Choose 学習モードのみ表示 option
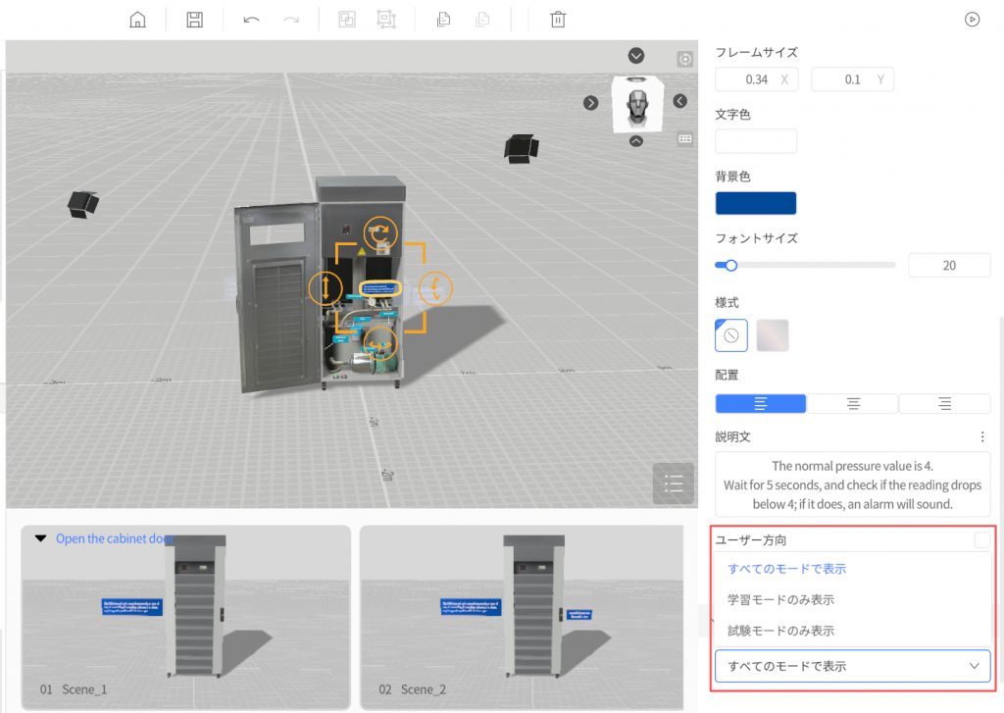 point(780,600)
